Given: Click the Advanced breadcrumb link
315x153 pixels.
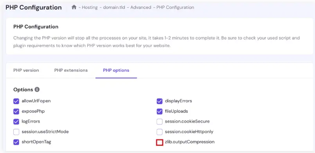Looking at the screenshot, I should pos(140,7).
